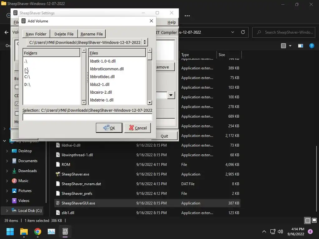Click the Selection text input field
The image size is (319, 239).
coord(87,117)
